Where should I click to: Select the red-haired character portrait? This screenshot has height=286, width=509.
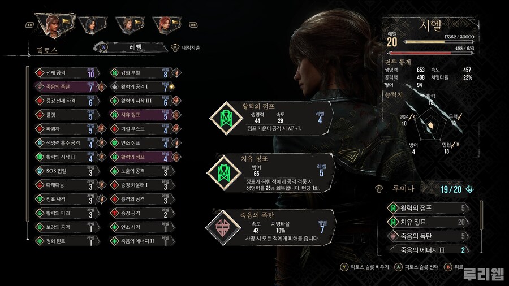167,25
